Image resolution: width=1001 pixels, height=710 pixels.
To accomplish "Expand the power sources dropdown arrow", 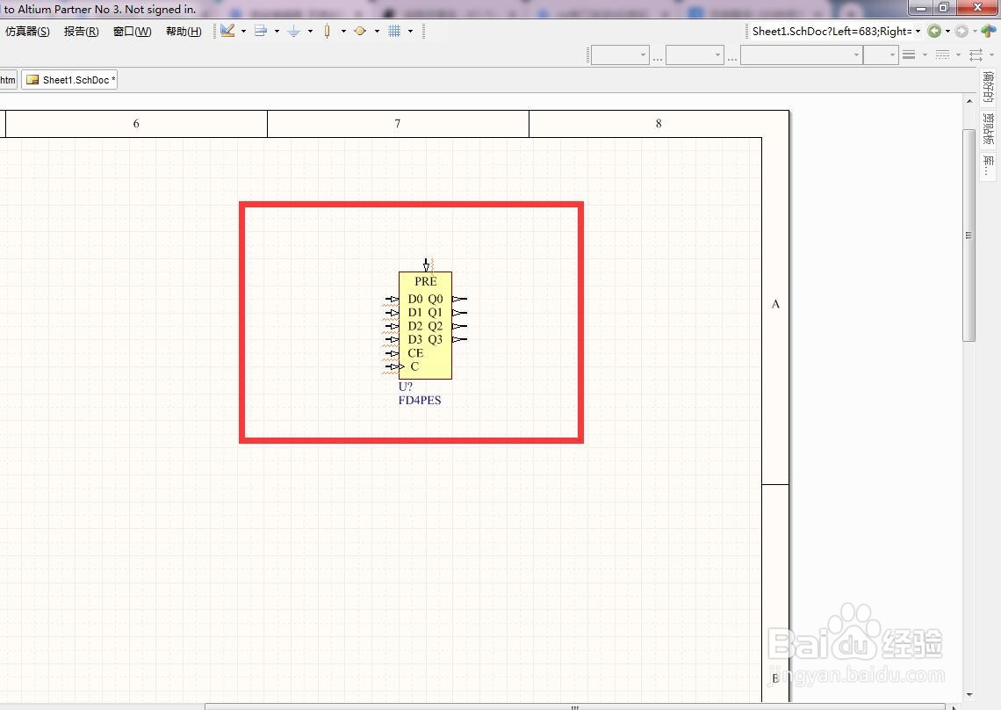I will [x=310, y=31].
